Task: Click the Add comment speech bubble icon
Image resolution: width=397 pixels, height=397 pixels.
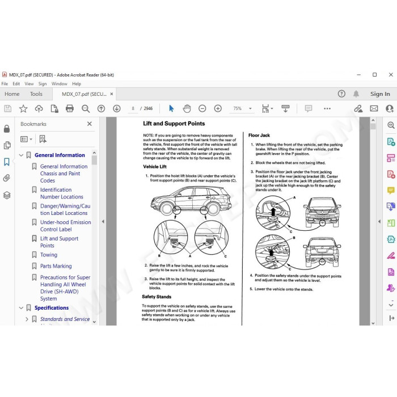Action: [309, 109]
